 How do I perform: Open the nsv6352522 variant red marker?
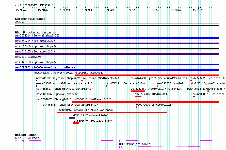(191, 81)
